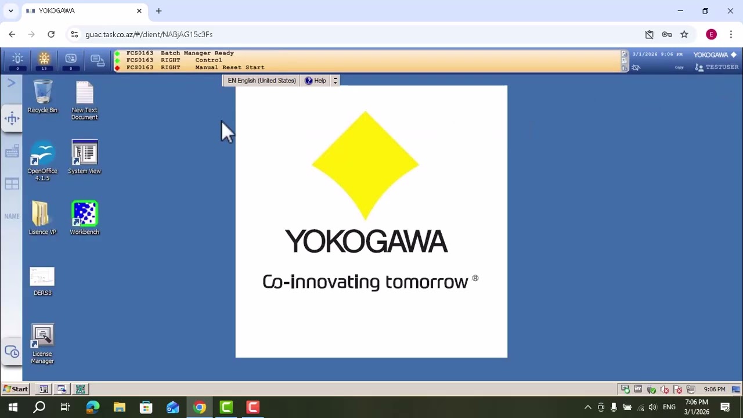Open Task View on the taskbar

pos(65,407)
